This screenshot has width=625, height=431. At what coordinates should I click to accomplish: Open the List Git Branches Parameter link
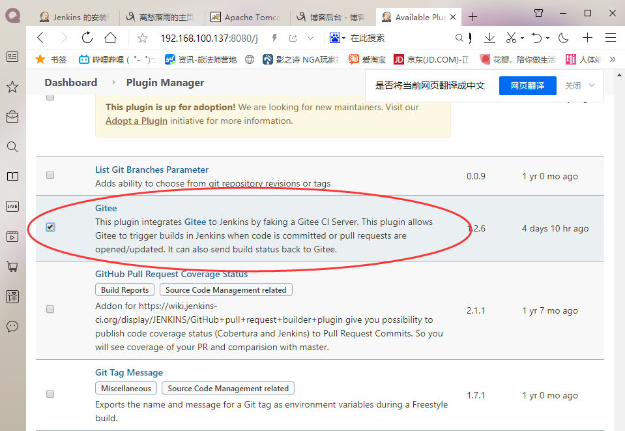coord(152,170)
